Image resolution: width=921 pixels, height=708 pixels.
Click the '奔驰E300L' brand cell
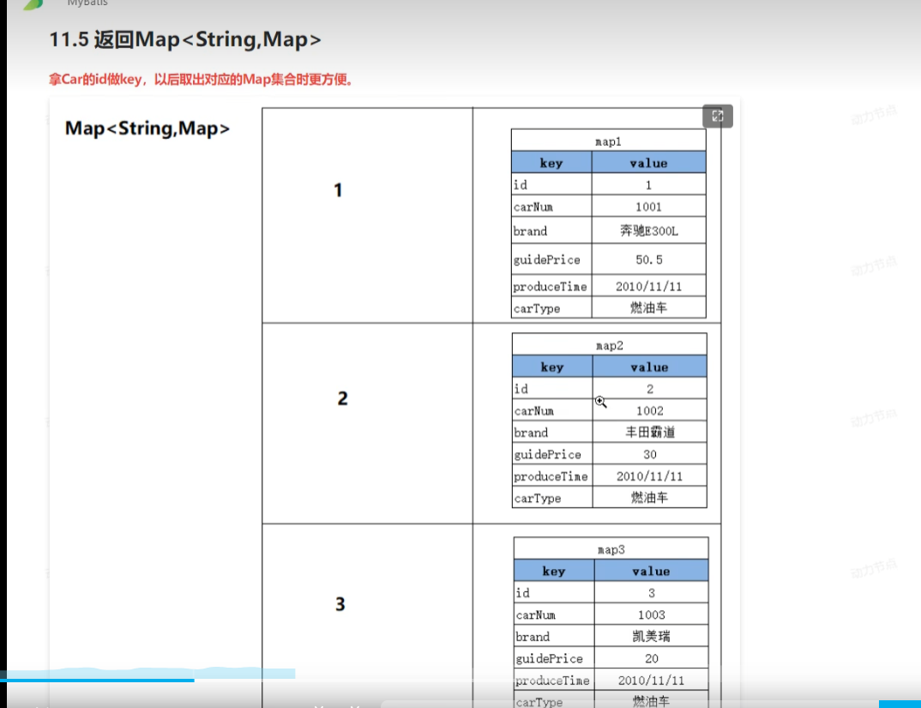click(x=648, y=231)
